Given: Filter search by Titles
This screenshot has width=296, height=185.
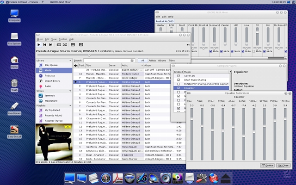Looking at the screenshot, I should click(172, 61).
